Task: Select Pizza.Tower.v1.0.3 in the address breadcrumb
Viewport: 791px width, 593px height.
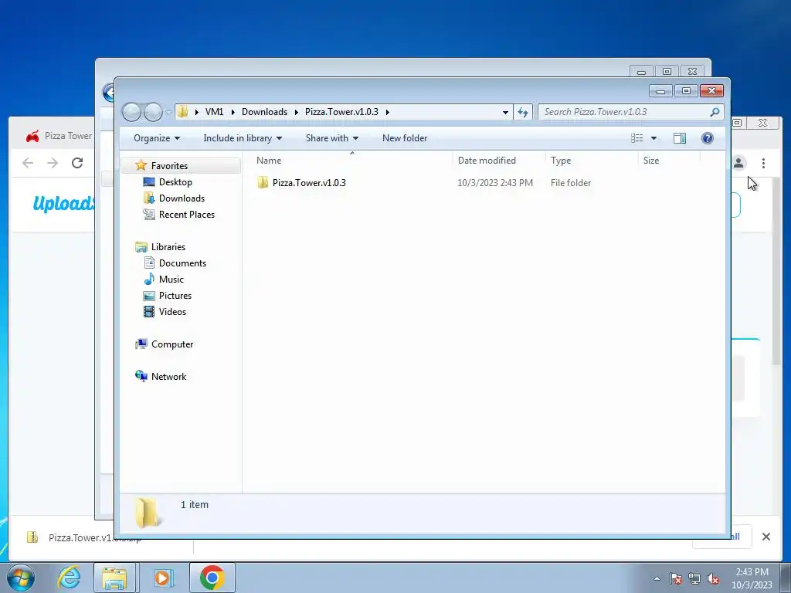Action: pos(341,112)
